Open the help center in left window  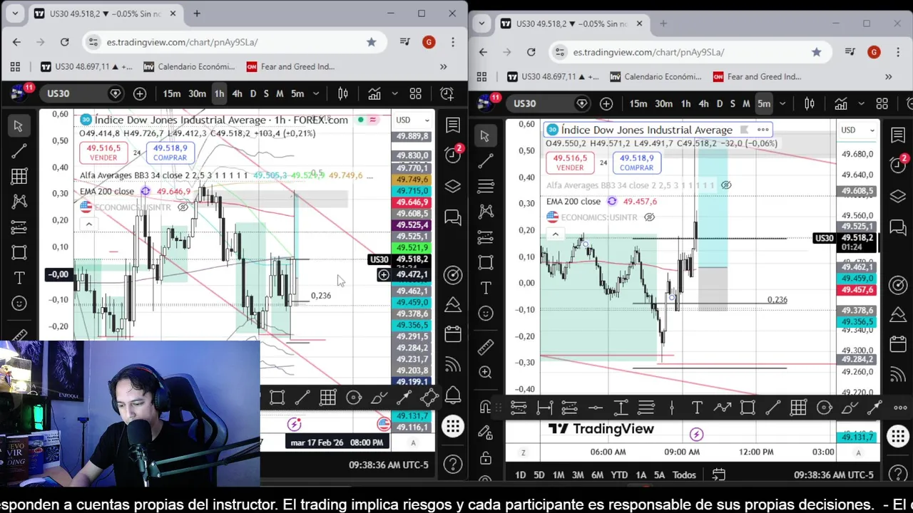452,465
